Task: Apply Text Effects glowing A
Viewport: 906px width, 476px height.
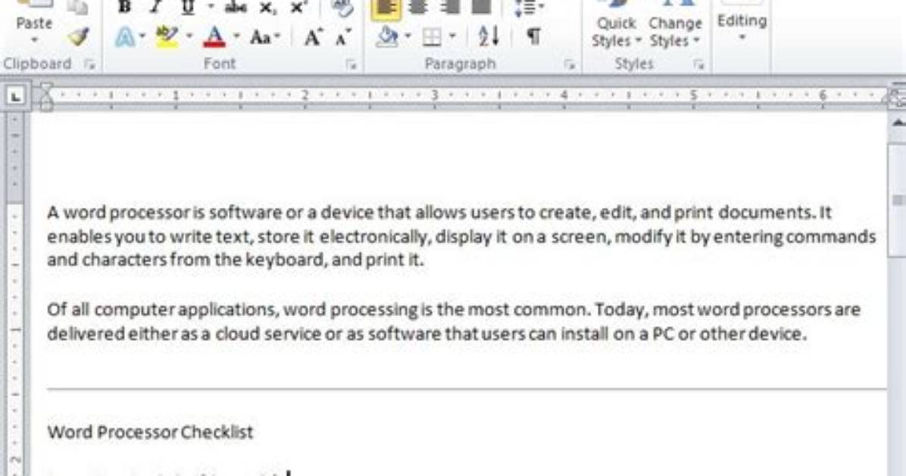Action: click(x=125, y=37)
